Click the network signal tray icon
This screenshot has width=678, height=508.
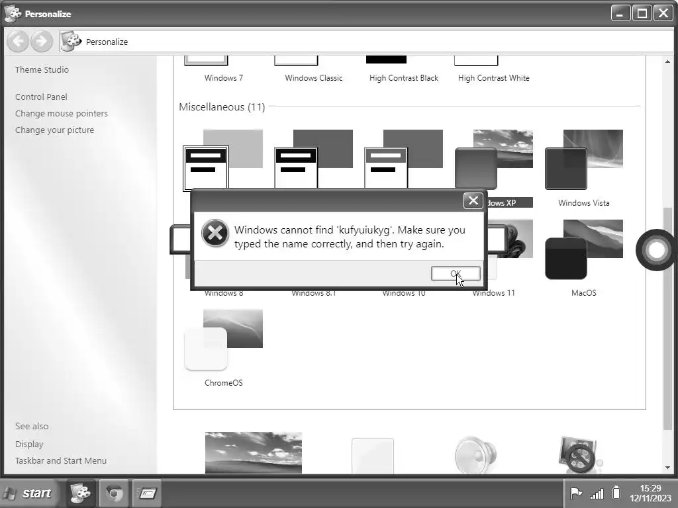coord(597,493)
